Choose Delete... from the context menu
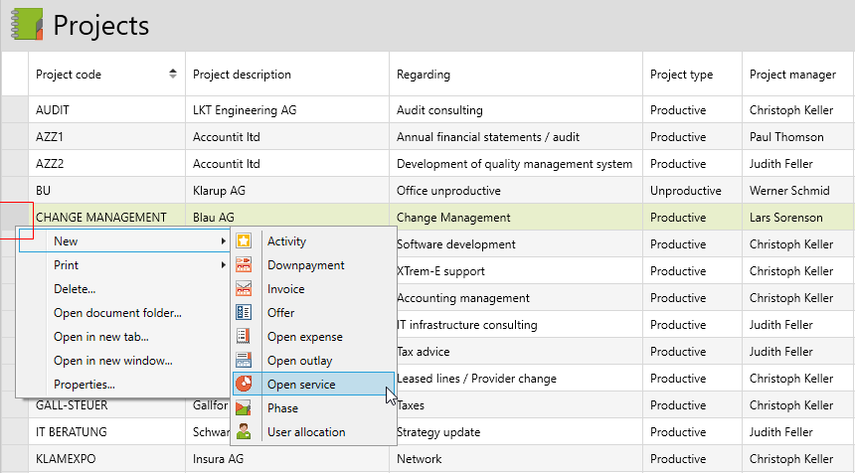The height and width of the screenshot is (473, 855). click(x=75, y=289)
